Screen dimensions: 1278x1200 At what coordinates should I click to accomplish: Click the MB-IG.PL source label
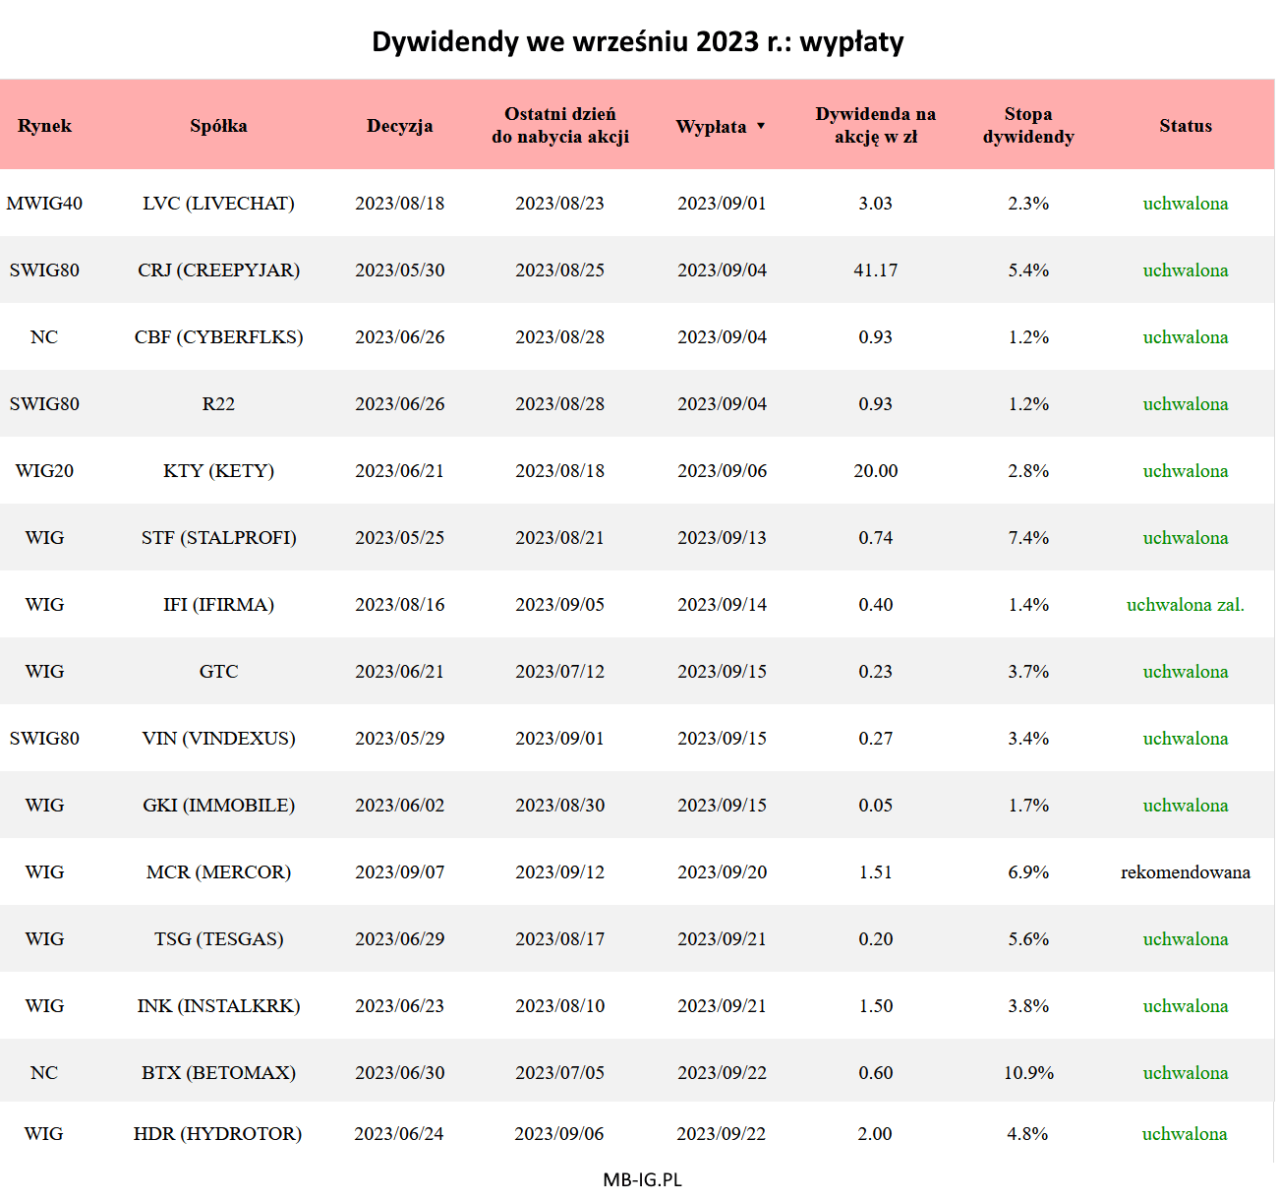642,1180
